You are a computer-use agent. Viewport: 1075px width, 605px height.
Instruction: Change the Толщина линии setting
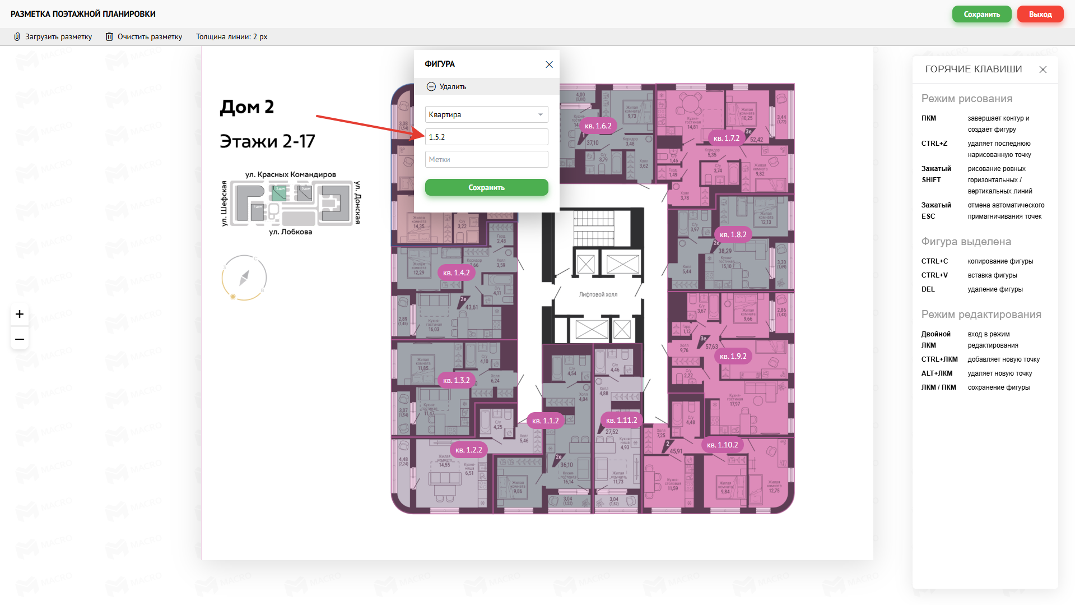231,37
